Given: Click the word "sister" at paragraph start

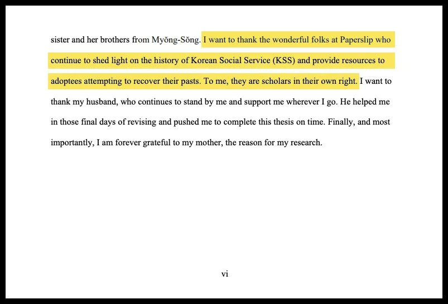Looking at the screenshot, I should (60, 40).
